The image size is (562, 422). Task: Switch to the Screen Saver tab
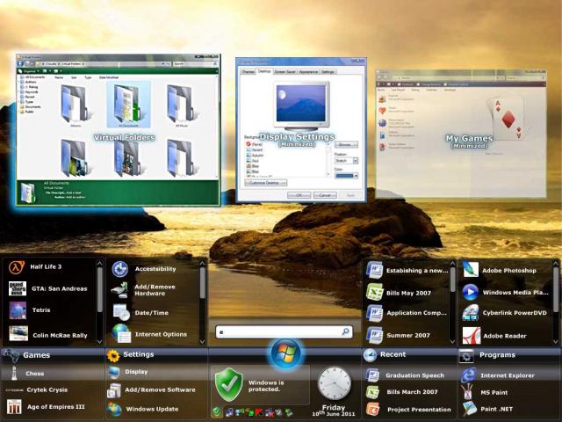(284, 71)
